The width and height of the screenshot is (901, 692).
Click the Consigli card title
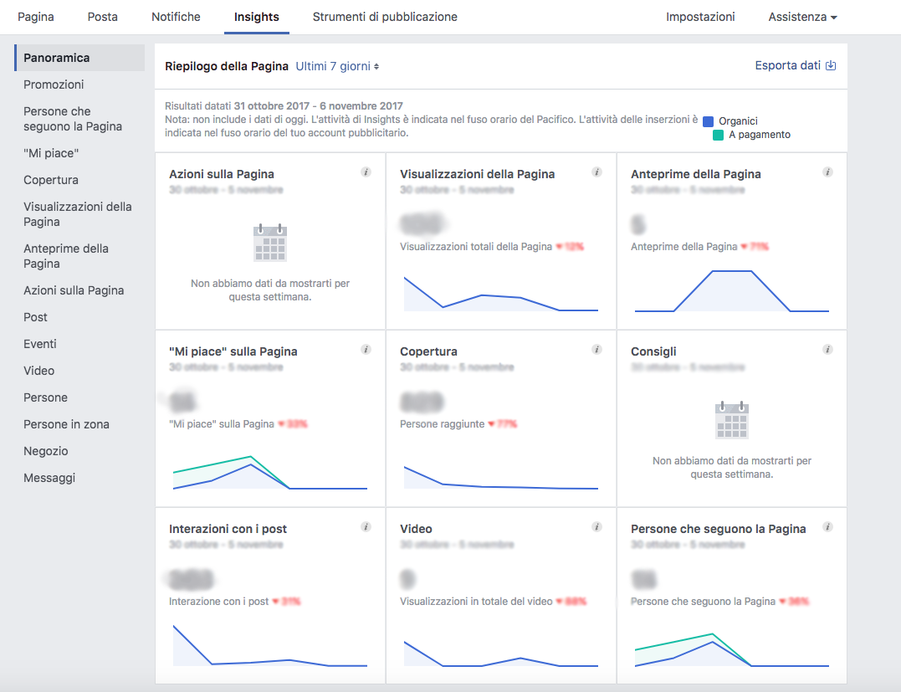pos(653,351)
